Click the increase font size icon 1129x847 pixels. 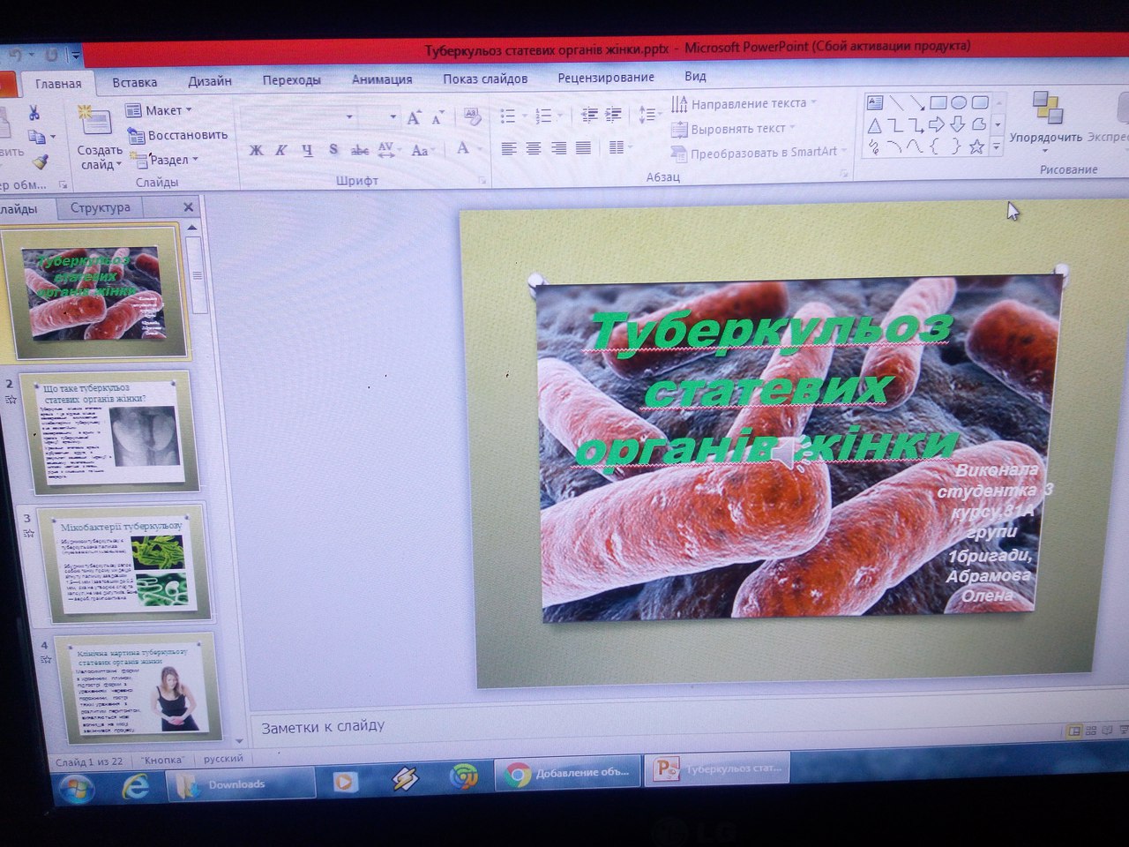coord(414,117)
